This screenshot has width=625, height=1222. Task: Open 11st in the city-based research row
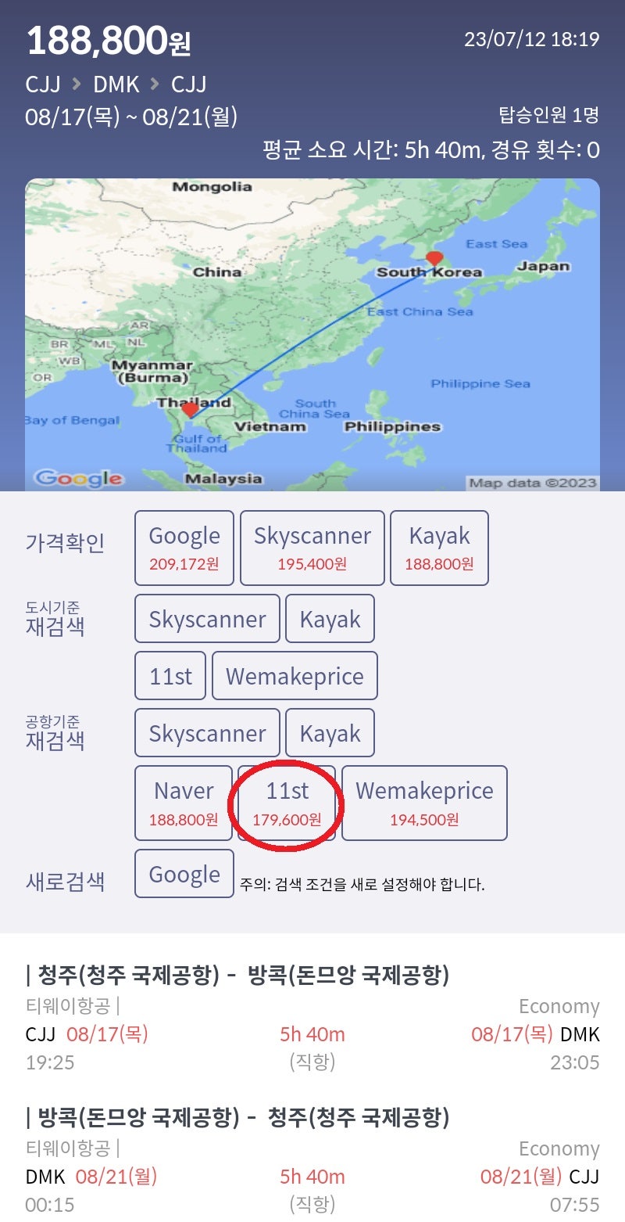tap(170, 675)
